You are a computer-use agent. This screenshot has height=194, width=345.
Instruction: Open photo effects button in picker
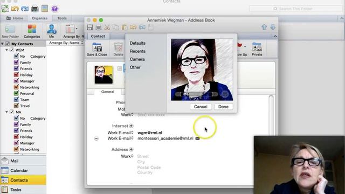225,94
